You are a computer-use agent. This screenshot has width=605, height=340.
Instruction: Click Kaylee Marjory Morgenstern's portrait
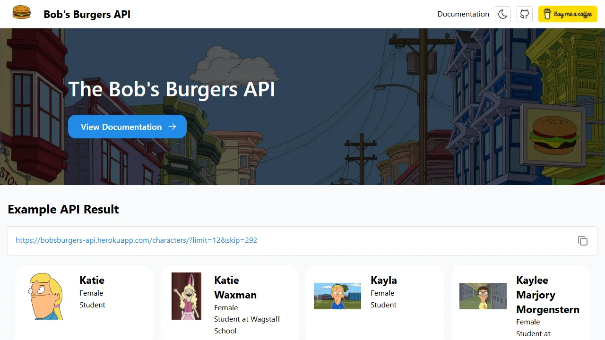click(x=483, y=296)
